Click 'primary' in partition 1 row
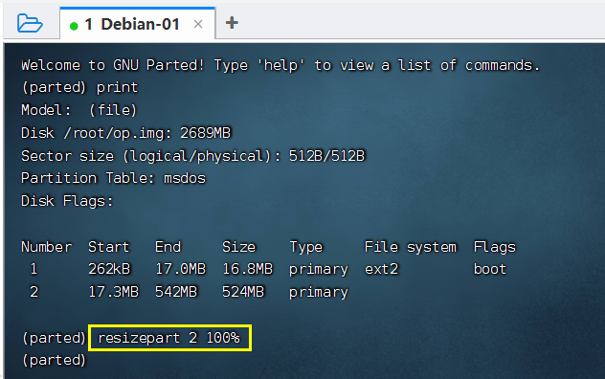This screenshot has width=605, height=379. coord(319,269)
